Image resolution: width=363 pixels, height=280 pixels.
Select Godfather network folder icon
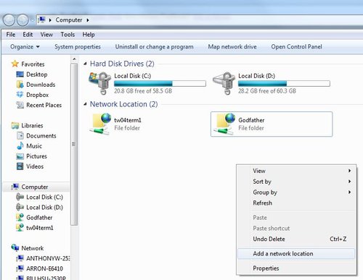click(x=224, y=124)
